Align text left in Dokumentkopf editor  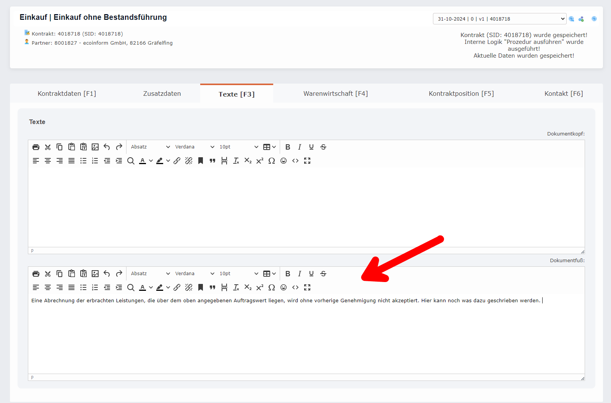36,161
